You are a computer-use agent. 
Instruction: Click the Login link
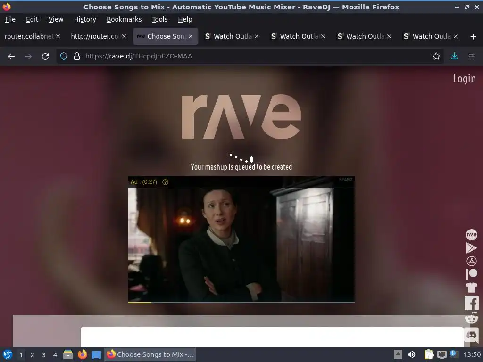(x=464, y=79)
